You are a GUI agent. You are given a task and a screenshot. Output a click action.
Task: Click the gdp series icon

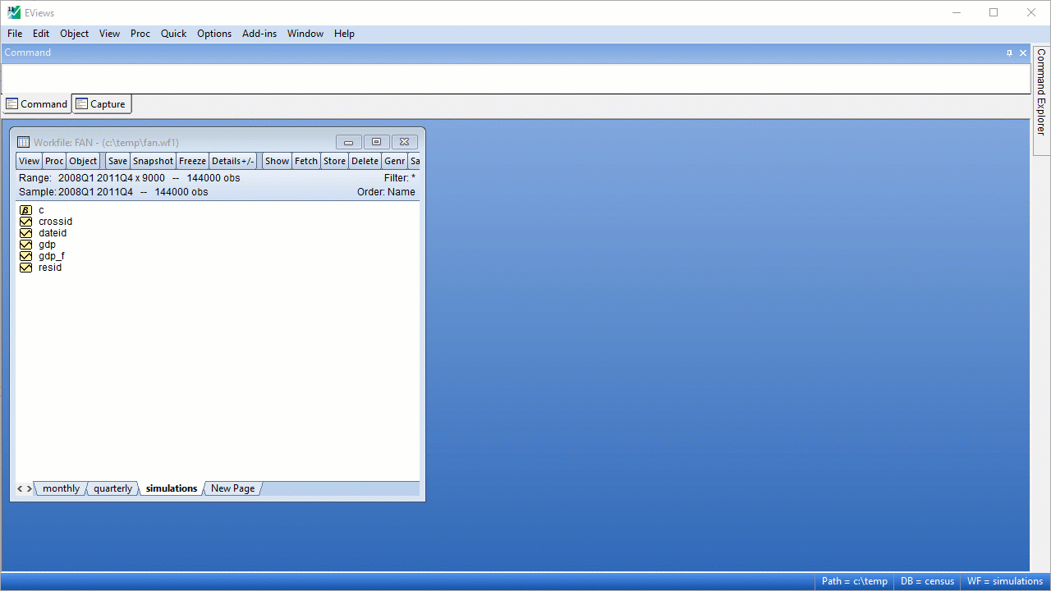coord(25,245)
